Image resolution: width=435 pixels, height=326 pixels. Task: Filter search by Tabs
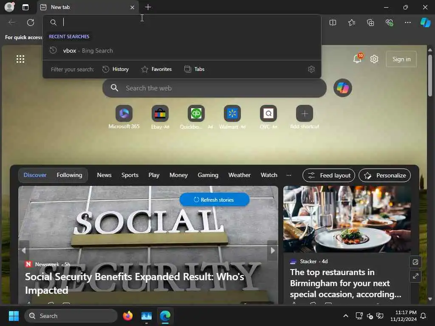click(195, 69)
